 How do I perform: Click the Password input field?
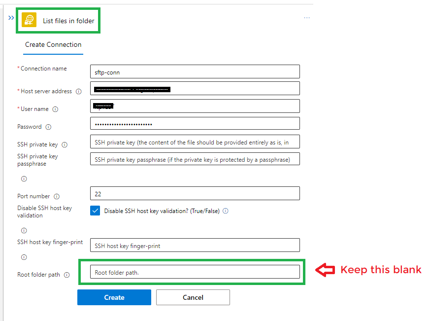(x=195, y=124)
